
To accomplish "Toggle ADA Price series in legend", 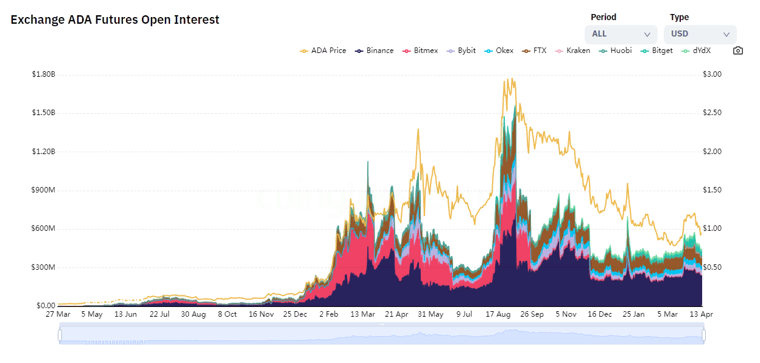I will click(x=323, y=51).
